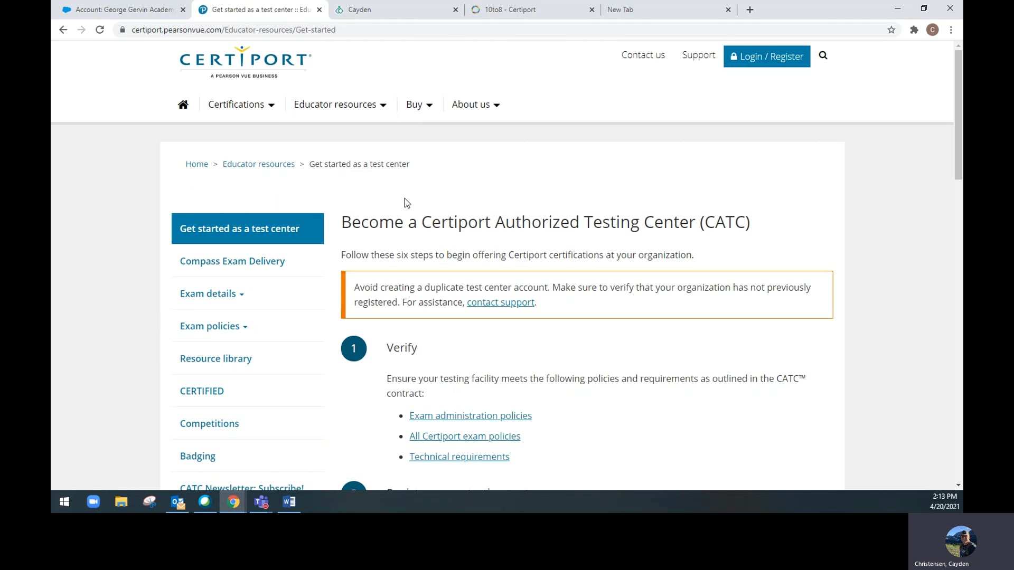Click the home icon in the navigation bar
This screenshot has width=1014, height=570.
point(183,104)
